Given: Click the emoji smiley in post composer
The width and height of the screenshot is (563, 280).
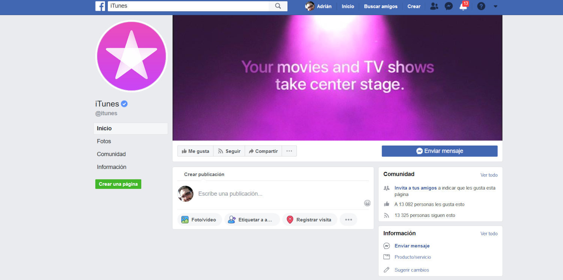Looking at the screenshot, I should coord(367,203).
